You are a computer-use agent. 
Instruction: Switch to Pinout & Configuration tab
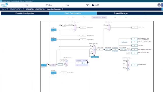click(x=25, y=13)
